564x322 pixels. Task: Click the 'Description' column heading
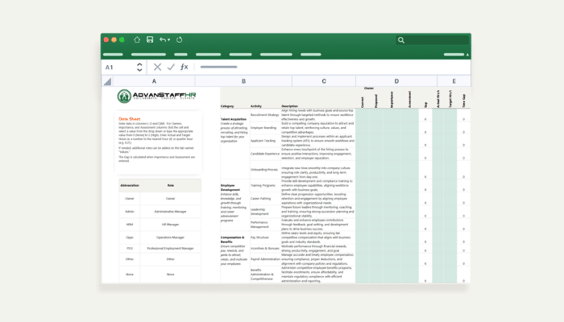pyautogui.click(x=289, y=106)
